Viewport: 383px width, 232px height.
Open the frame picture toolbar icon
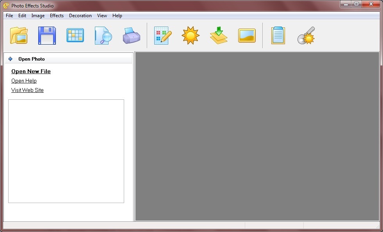pos(246,35)
